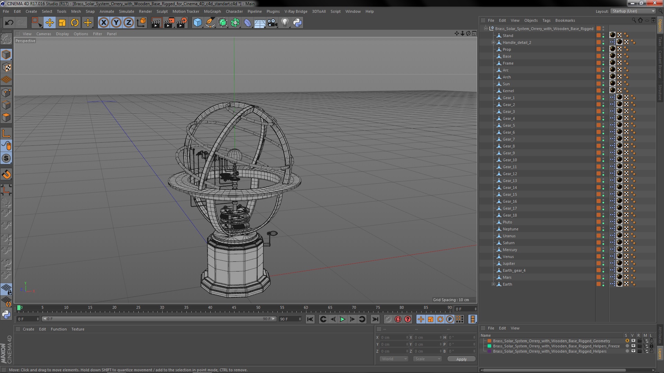Expand the Earth object

coord(494,284)
